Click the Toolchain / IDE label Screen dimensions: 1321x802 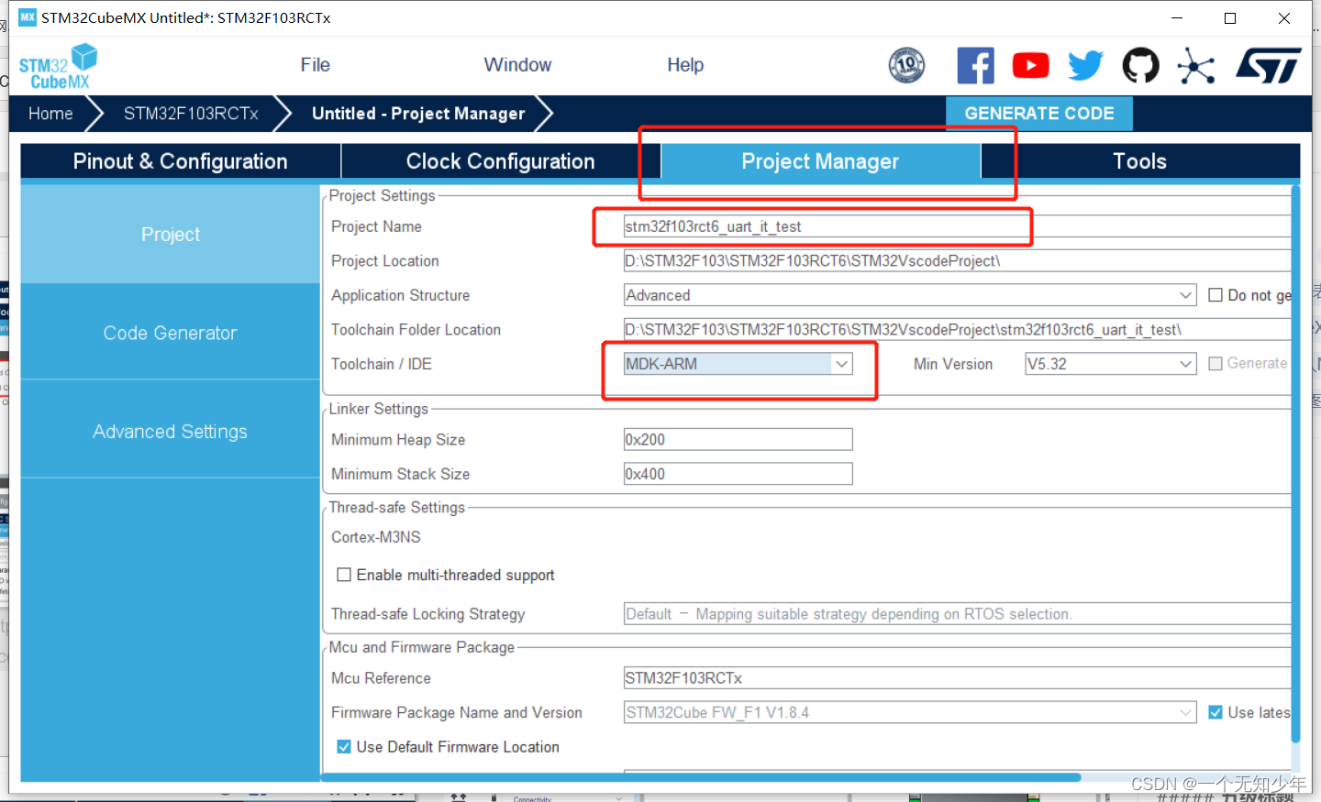click(x=382, y=364)
